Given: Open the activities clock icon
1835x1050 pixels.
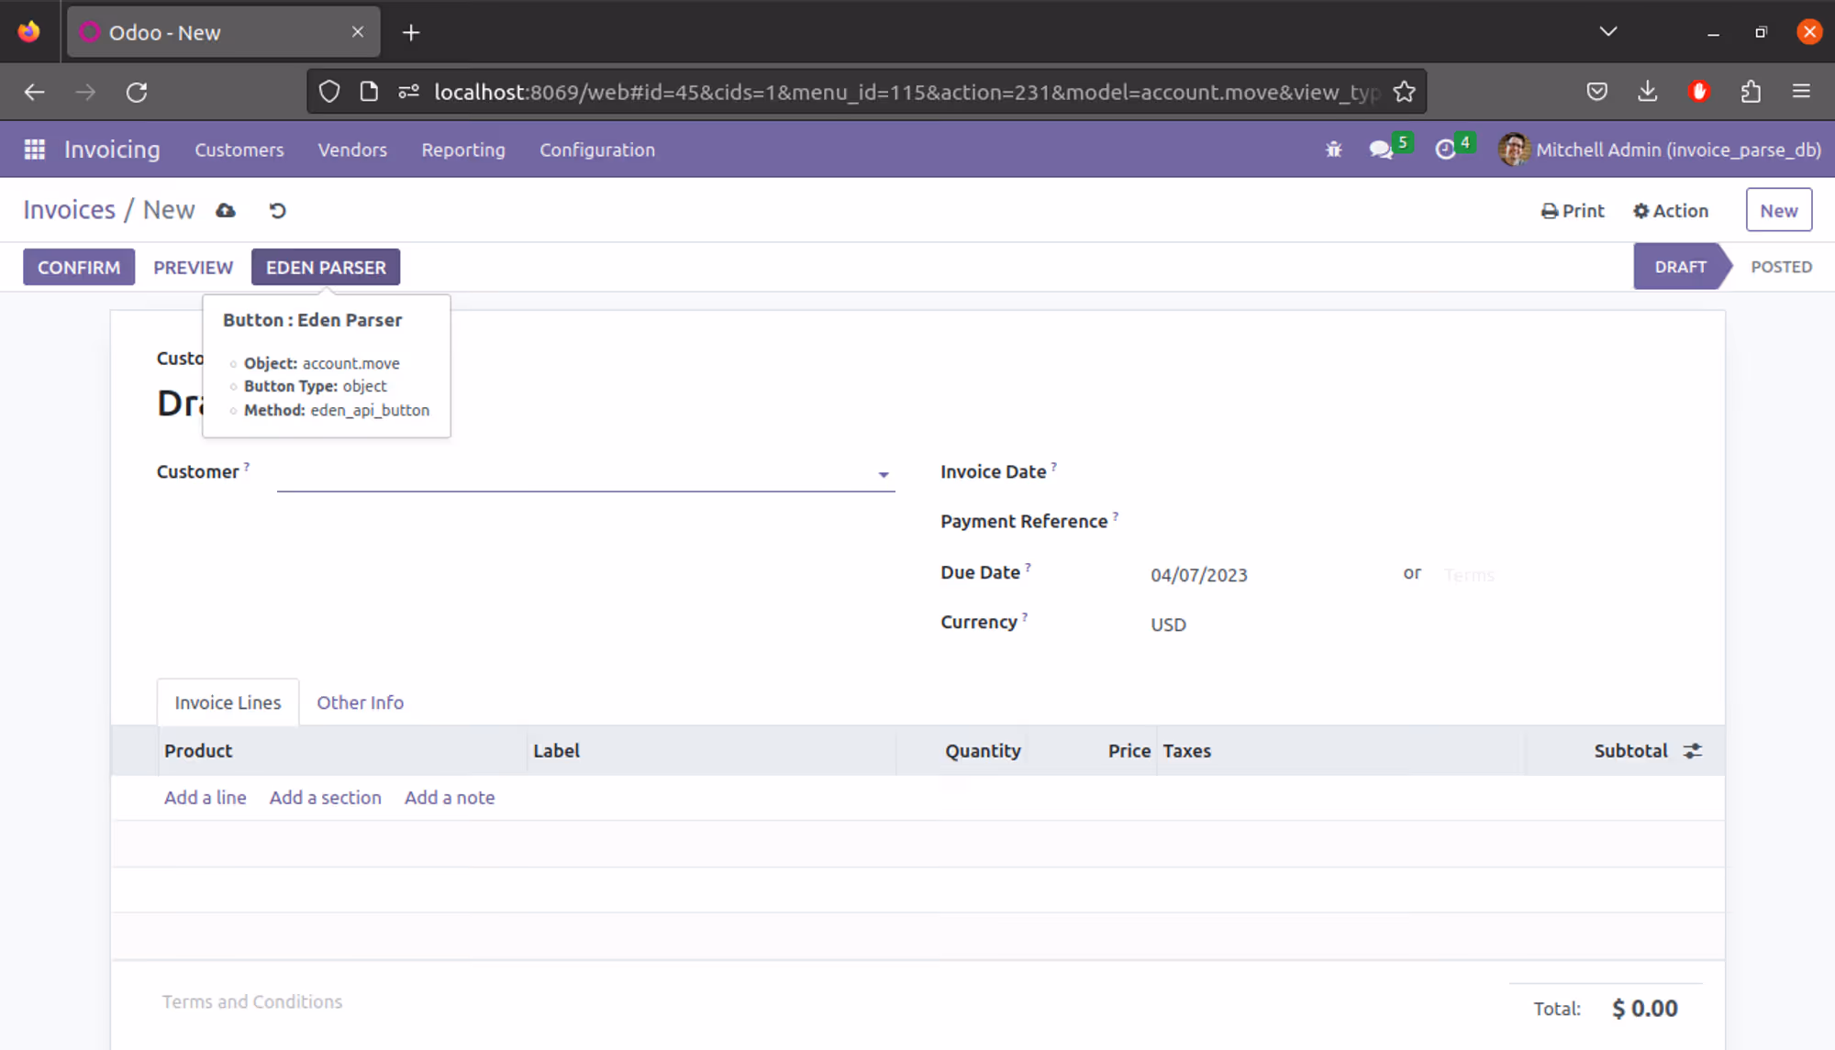Looking at the screenshot, I should [x=1445, y=149].
